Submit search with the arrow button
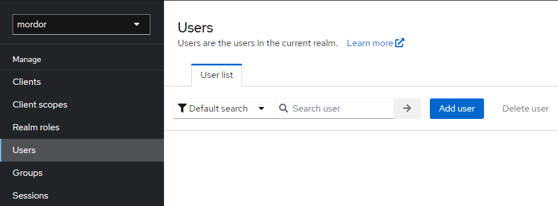Image resolution: width=558 pixels, height=206 pixels. (407, 109)
